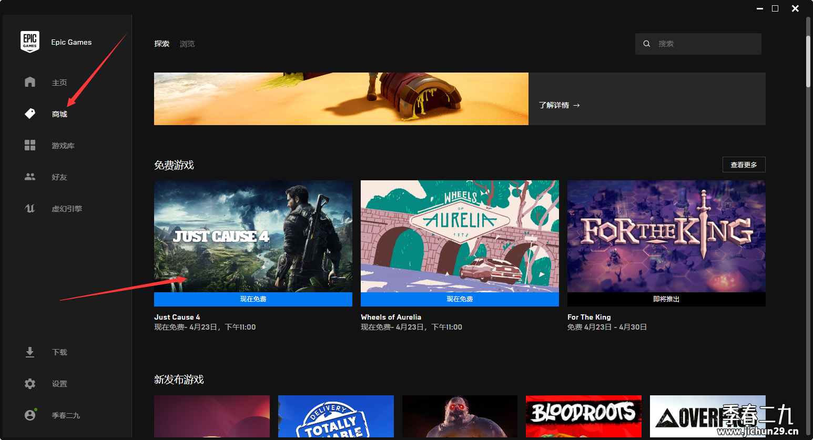Select the 商城 store tag icon
The width and height of the screenshot is (813, 440).
point(30,114)
